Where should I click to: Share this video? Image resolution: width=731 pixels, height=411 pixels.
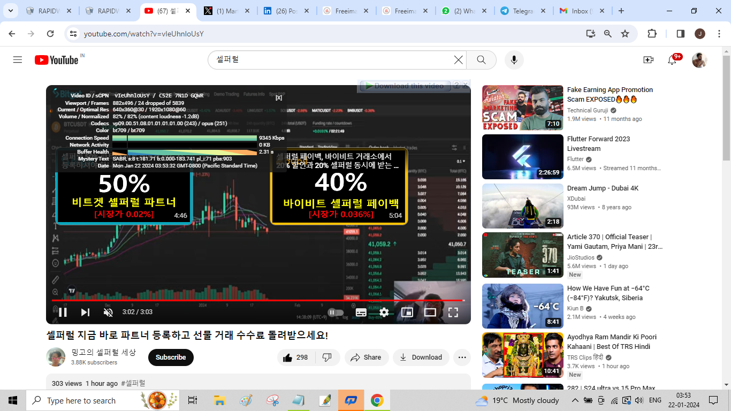[x=367, y=357]
